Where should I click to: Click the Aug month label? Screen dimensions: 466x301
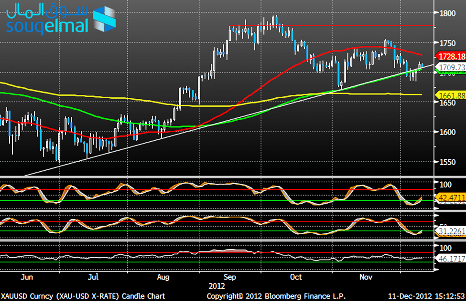click(x=163, y=278)
